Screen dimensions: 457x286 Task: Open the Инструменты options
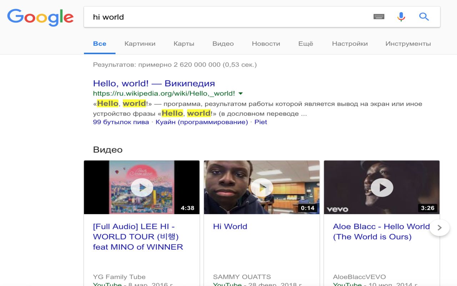(x=408, y=44)
